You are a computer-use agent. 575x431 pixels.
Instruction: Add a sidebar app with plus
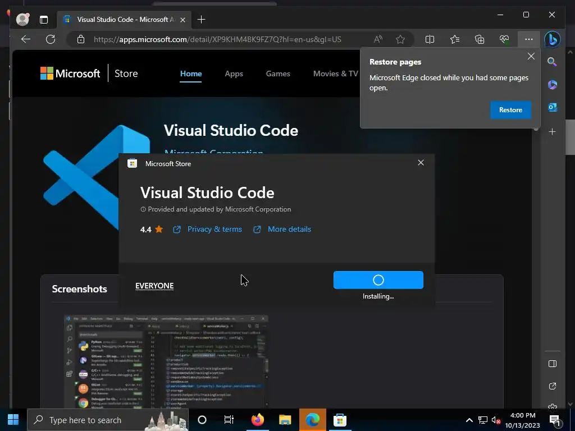pos(553,131)
